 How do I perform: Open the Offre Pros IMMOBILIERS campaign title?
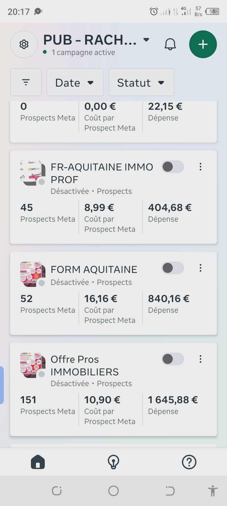84,366
